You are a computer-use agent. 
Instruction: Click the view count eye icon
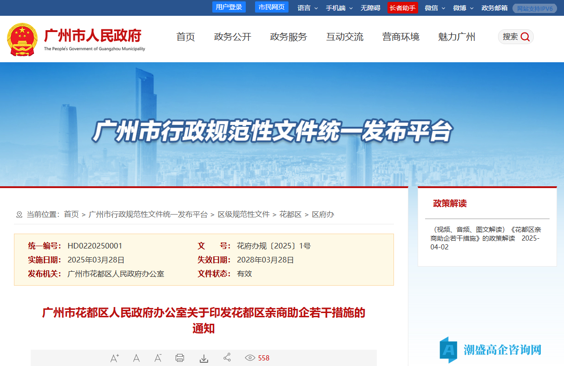[249, 358]
